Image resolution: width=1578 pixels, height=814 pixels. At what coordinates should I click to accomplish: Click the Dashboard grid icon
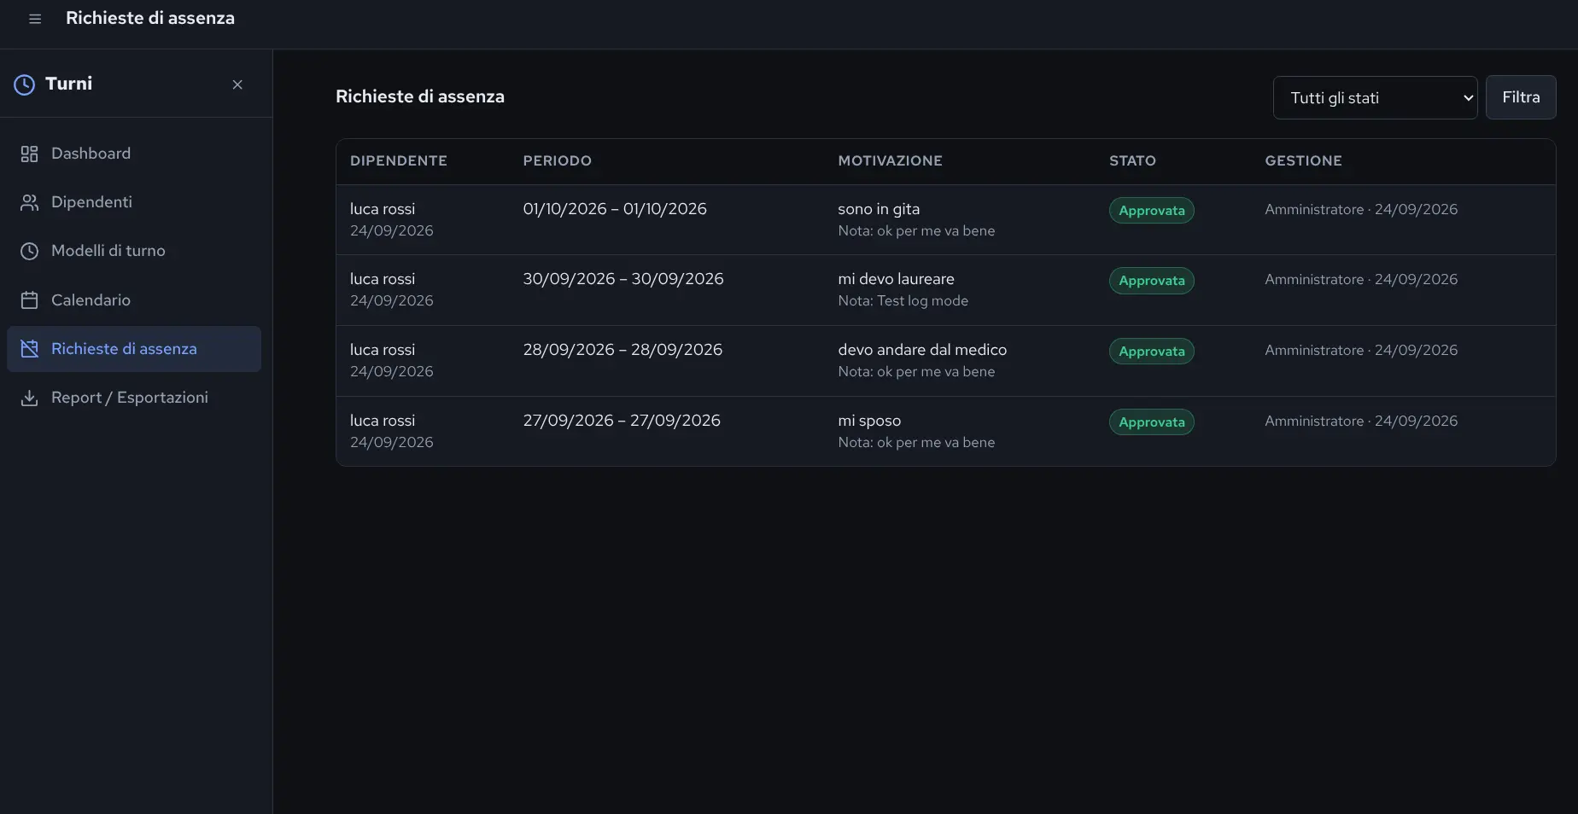point(30,154)
